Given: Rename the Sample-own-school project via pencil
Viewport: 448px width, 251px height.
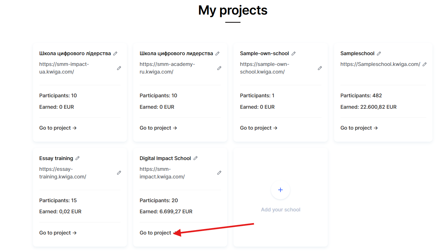Looking at the screenshot, I should [x=293, y=54].
